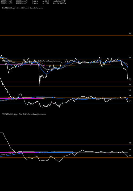Image resolution: width=133 pixels, height=191 pixels.
Task: Click the 14 price label on weekly chart
Action: [x=130, y=85]
